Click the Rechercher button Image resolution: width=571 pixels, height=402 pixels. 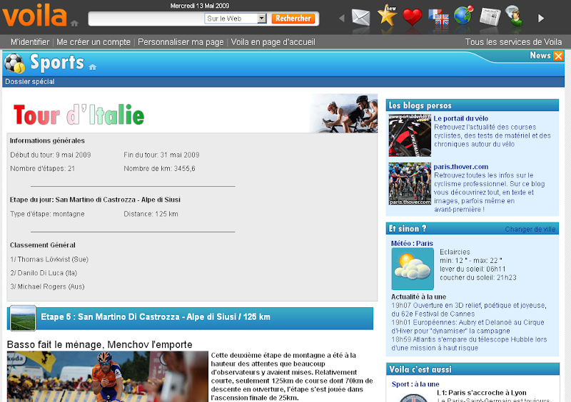click(293, 19)
